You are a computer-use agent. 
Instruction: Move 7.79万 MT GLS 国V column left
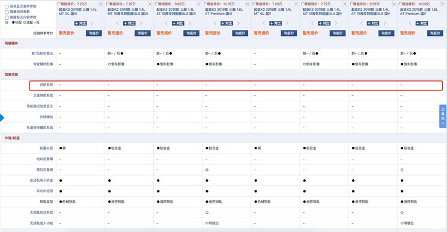pyautogui.click(x=312, y=23)
